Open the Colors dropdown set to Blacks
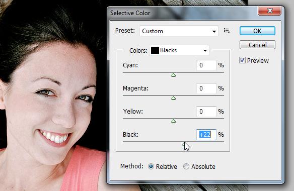 tap(179, 50)
